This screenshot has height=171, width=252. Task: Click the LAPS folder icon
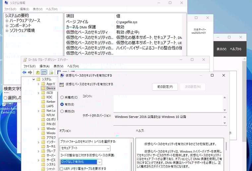click(x=43, y=106)
